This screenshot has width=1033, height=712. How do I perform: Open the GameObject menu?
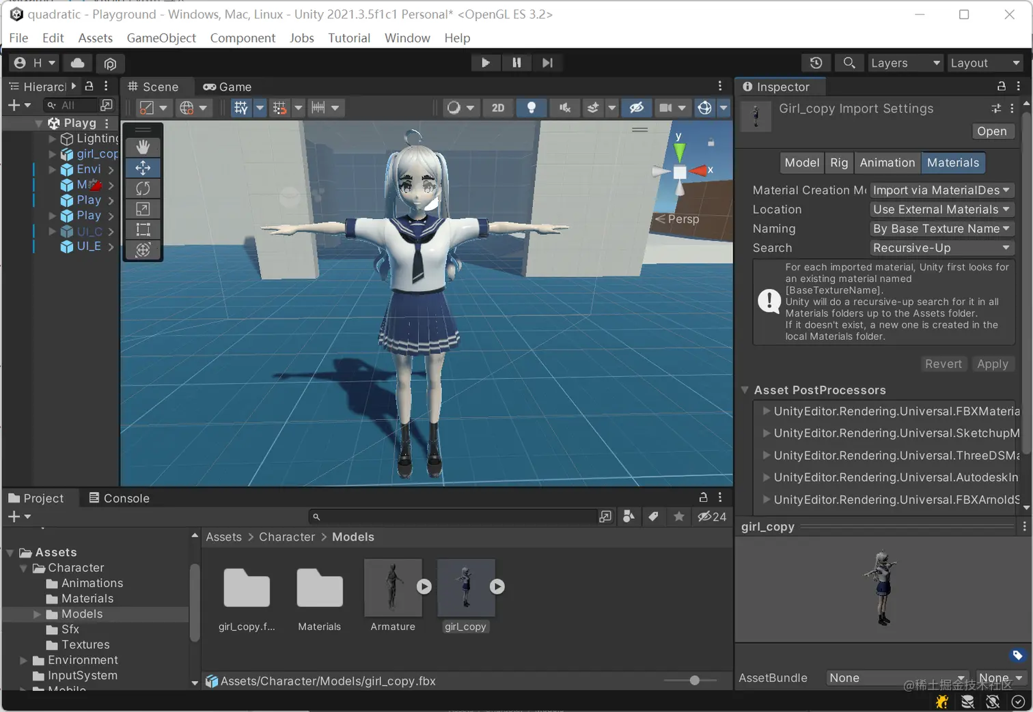click(x=161, y=38)
